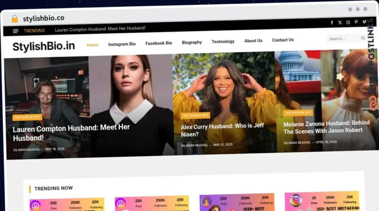The image size is (379, 211).
Task: Open the Instagram social icon
Action: point(348,22)
